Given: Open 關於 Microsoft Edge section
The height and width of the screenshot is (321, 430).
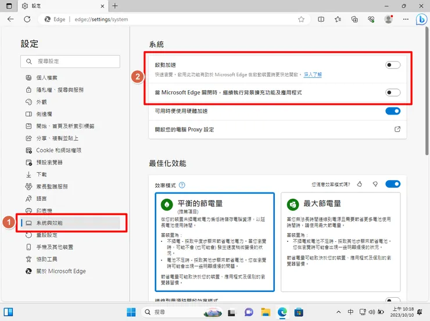Looking at the screenshot, I should 61,272.
